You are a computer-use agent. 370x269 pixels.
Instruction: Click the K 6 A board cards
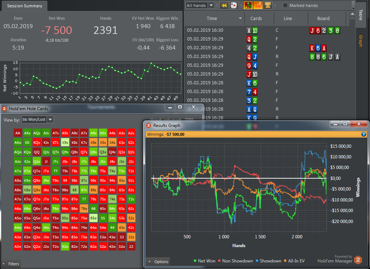tap(318, 48)
